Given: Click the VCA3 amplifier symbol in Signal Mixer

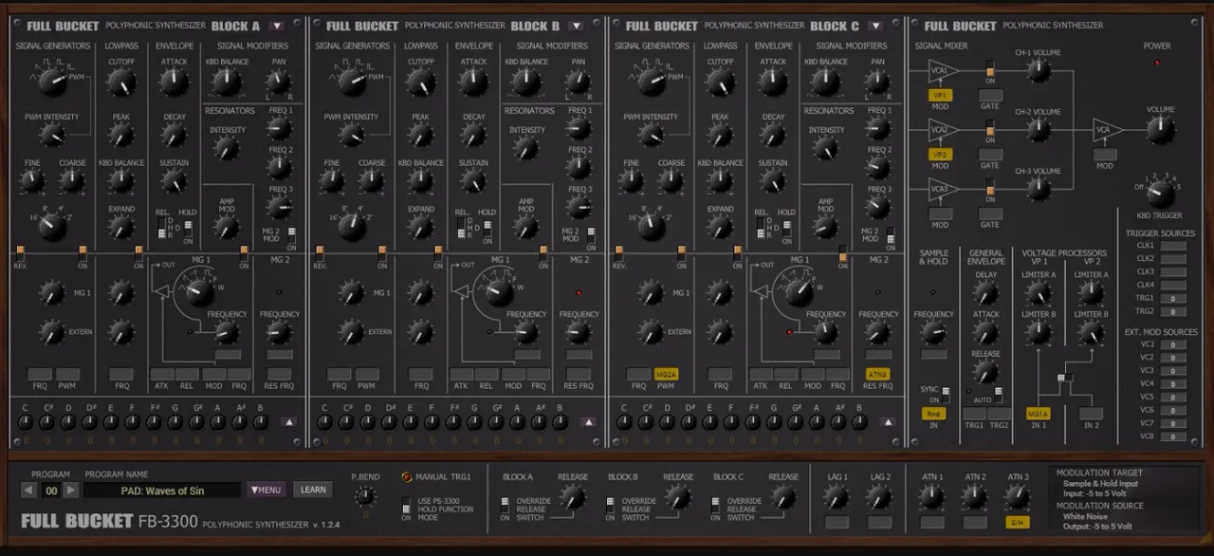Looking at the screenshot, I should (944, 189).
